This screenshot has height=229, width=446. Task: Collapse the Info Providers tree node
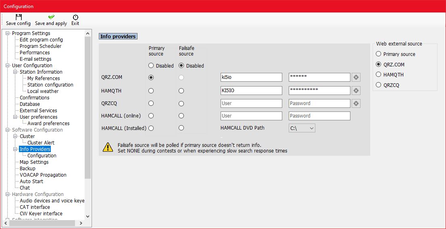(15, 149)
